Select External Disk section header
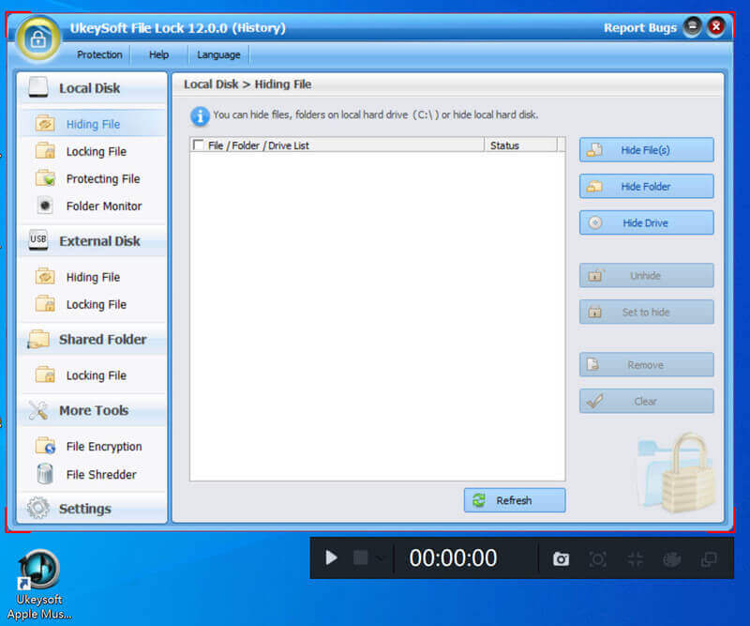Screen dimensions: 750x626 coord(92,241)
